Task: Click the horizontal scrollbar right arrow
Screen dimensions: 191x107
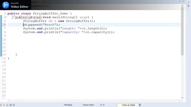Action: (179, 100)
